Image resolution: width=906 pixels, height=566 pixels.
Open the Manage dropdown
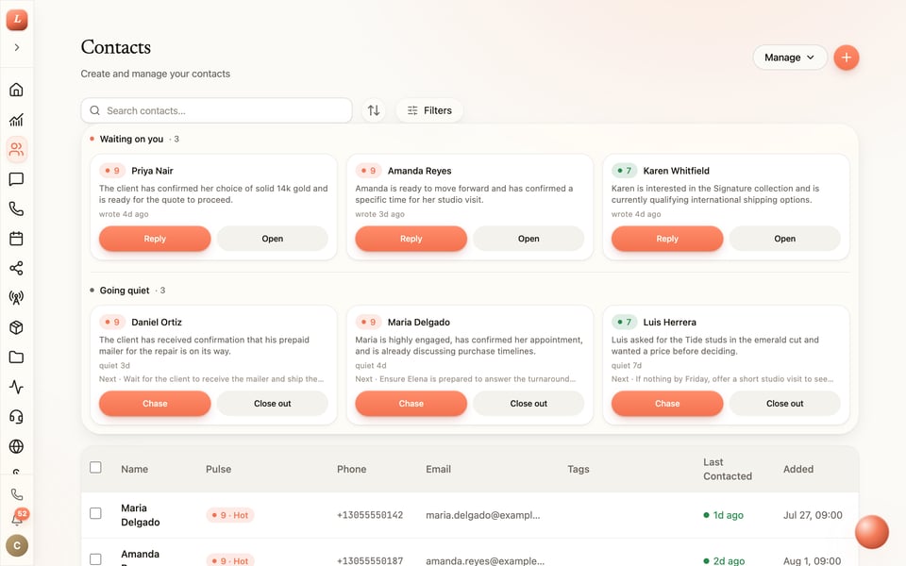click(x=790, y=58)
